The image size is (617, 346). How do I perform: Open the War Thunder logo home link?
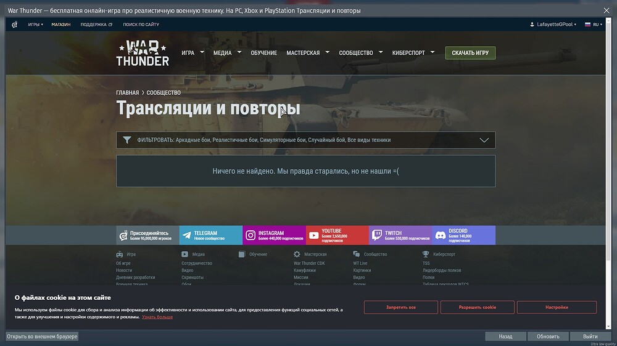click(143, 52)
